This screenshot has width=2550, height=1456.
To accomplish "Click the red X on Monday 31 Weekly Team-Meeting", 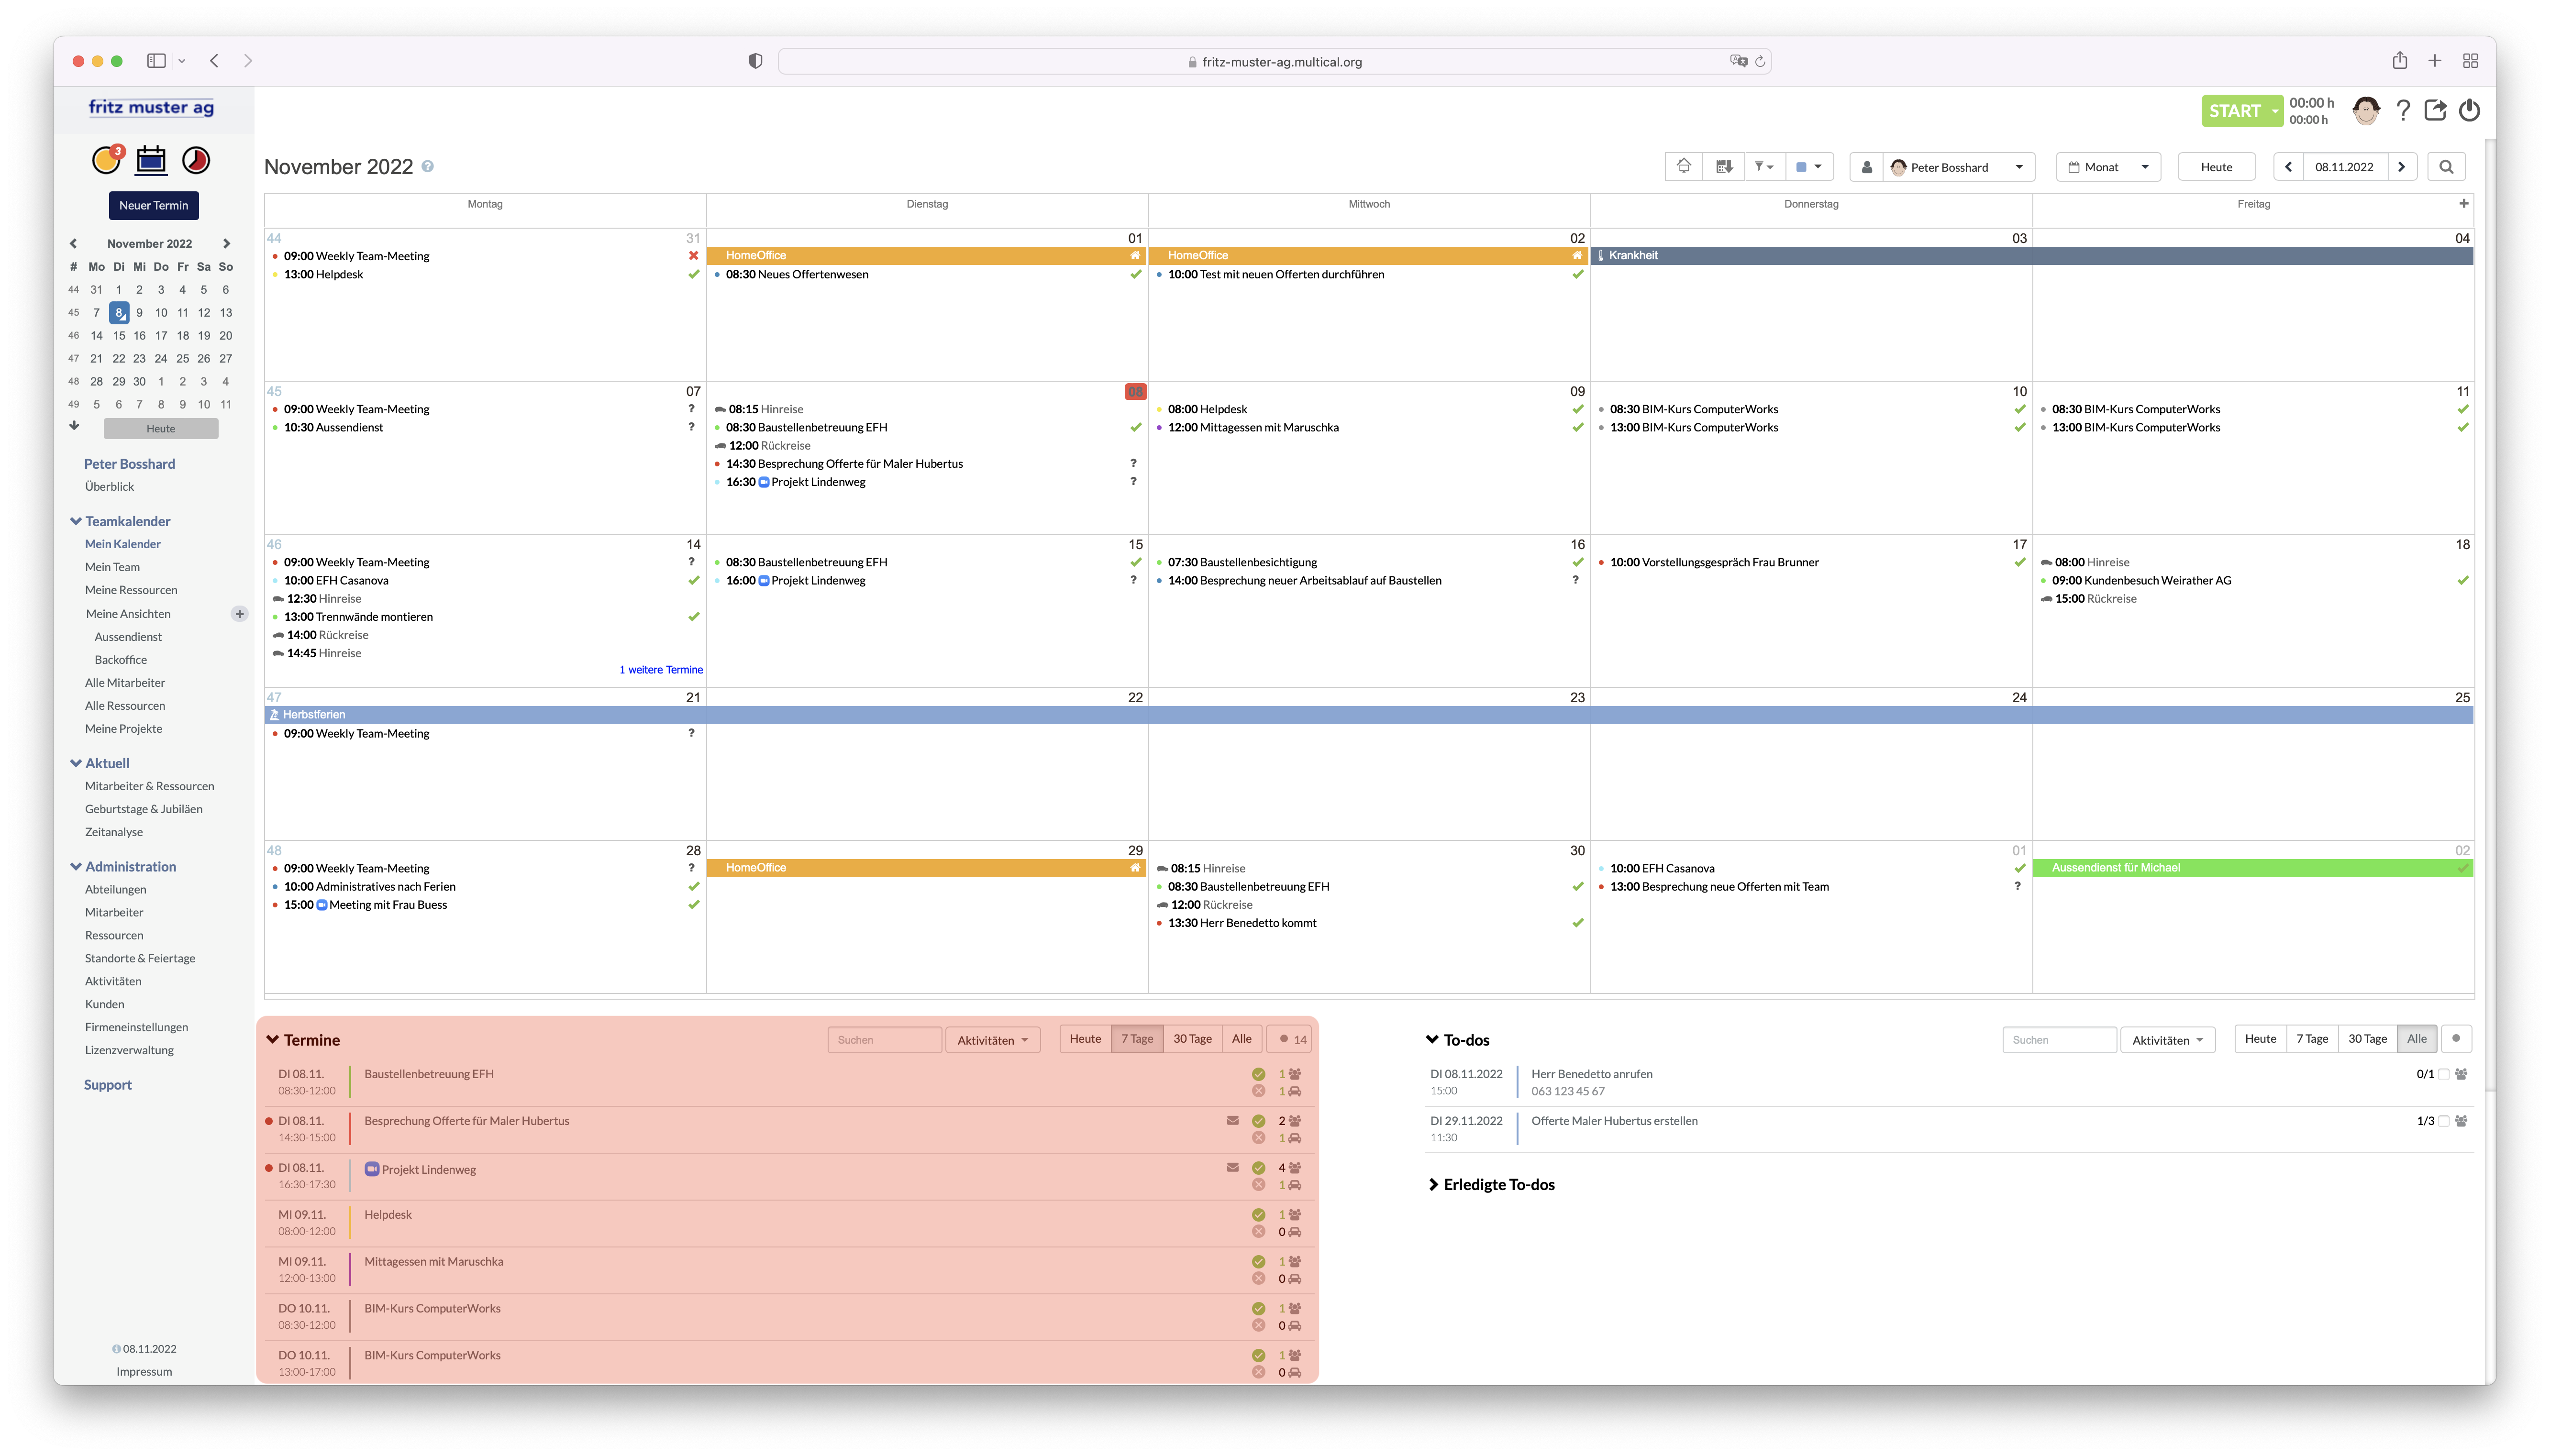I will [x=693, y=256].
